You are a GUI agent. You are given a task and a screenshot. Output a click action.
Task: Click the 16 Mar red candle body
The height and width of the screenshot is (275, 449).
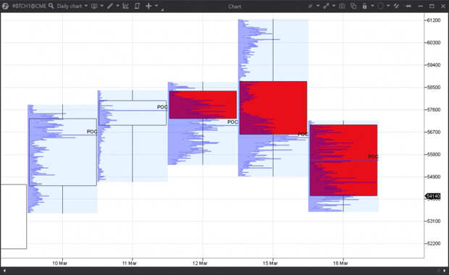(343, 160)
